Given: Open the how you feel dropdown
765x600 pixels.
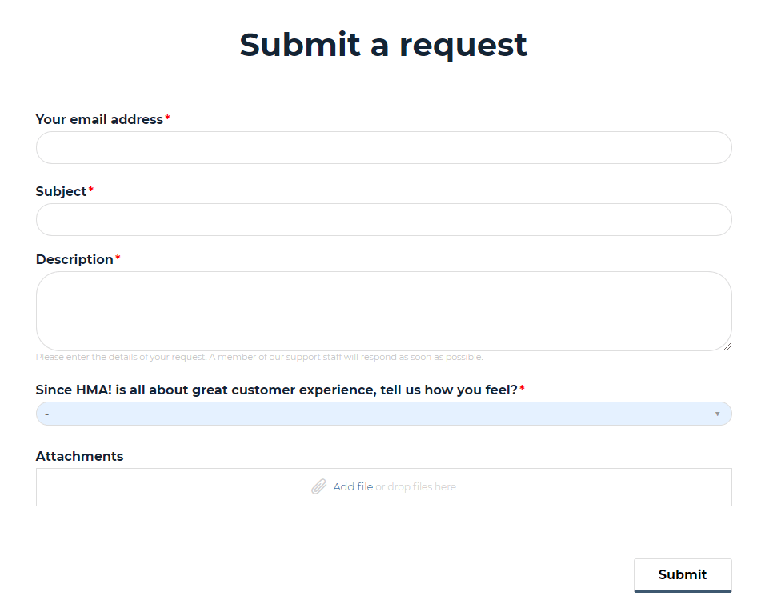Looking at the screenshot, I should coord(383,414).
